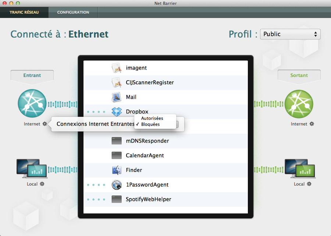Switch to the Configuration tab
Viewport: 331px width, 236px height.
click(x=73, y=12)
